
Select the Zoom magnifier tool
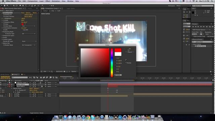[x=7, y=6]
